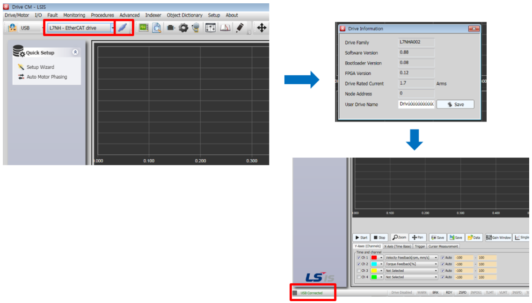Click the alarm bell toolbar icon
The image size is (532, 303).
tap(195, 27)
